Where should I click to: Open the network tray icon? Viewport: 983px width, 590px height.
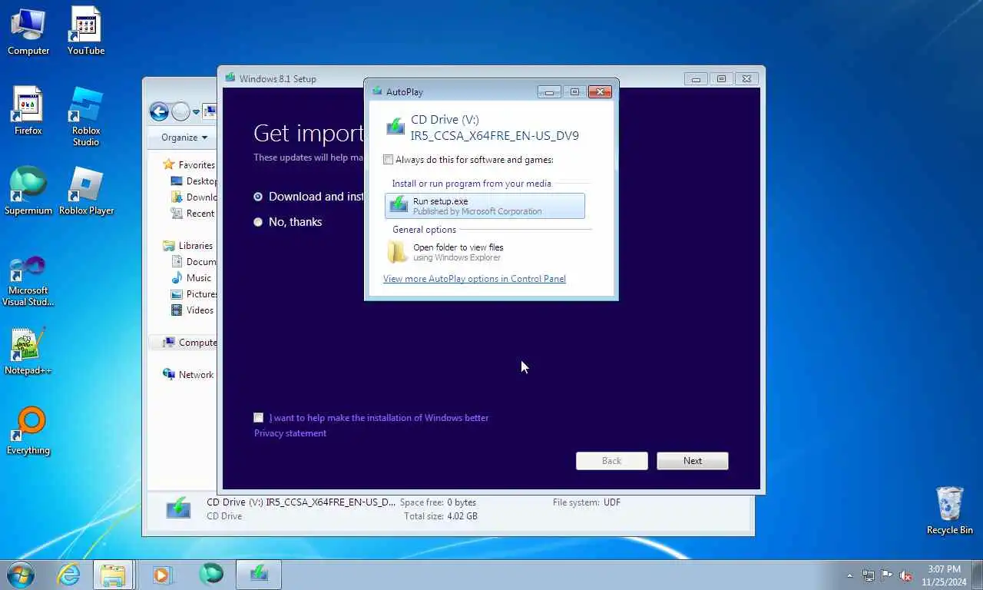pos(869,575)
